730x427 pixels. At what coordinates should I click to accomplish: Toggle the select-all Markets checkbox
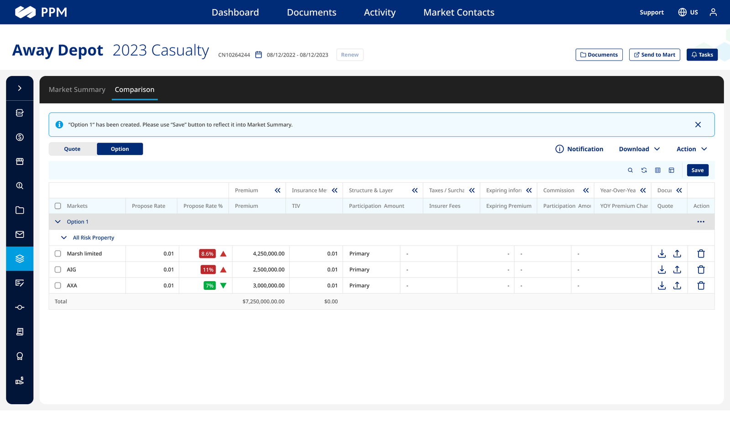coord(58,206)
